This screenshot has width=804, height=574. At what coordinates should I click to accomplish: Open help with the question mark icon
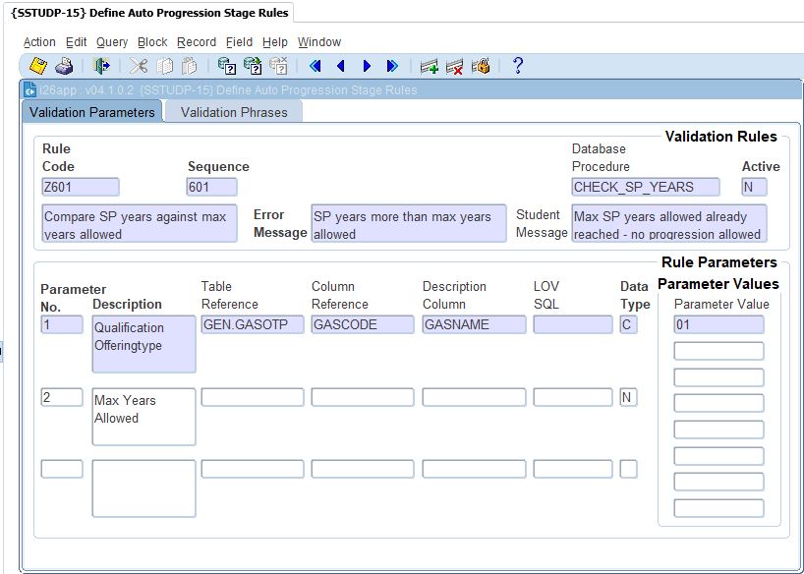518,66
